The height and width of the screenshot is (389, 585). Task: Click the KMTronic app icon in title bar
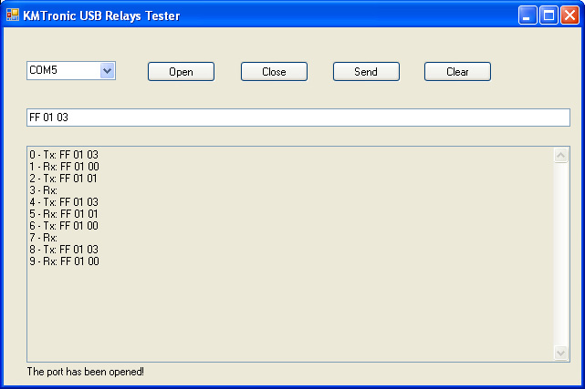coord(13,15)
